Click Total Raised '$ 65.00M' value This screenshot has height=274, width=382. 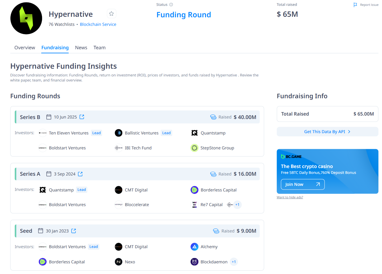(x=364, y=114)
